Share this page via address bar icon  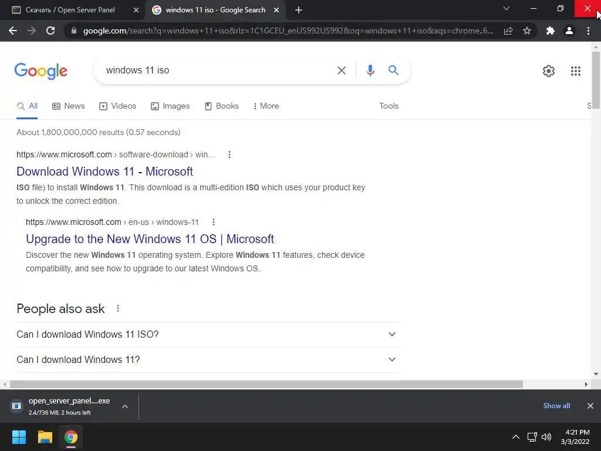[x=508, y=31]
